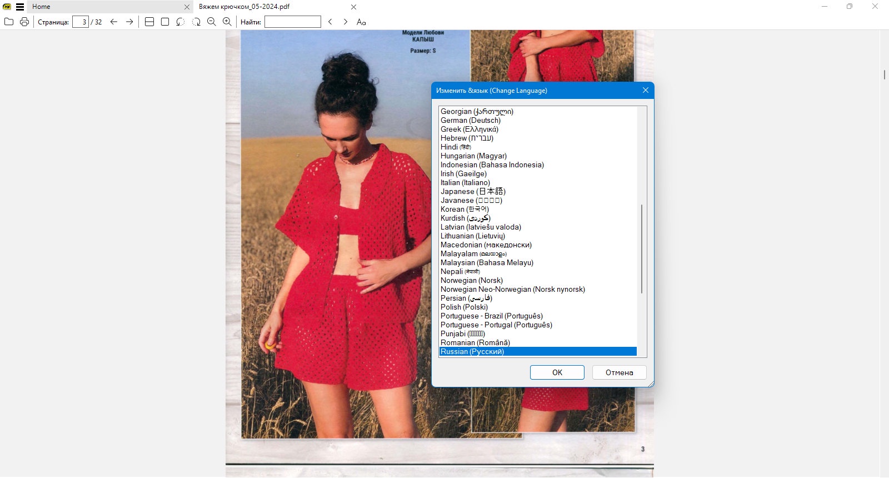Image resolution: width=889 pixels, height=478 pixels.
Task: Click the Отмена cancel button
Action: pos(620,372)
